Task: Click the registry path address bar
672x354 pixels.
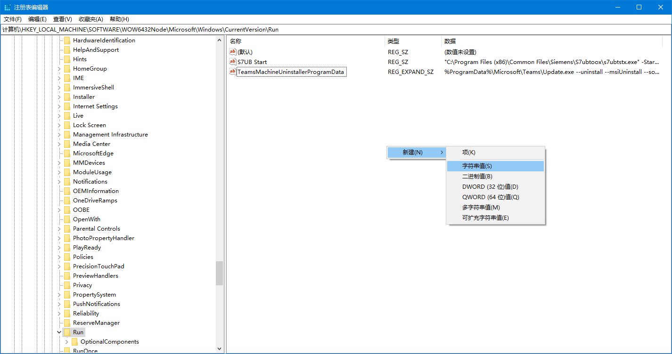Action: [336, 29]
